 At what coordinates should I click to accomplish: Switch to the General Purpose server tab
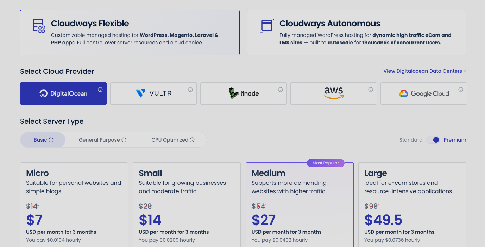pos(100,140)
